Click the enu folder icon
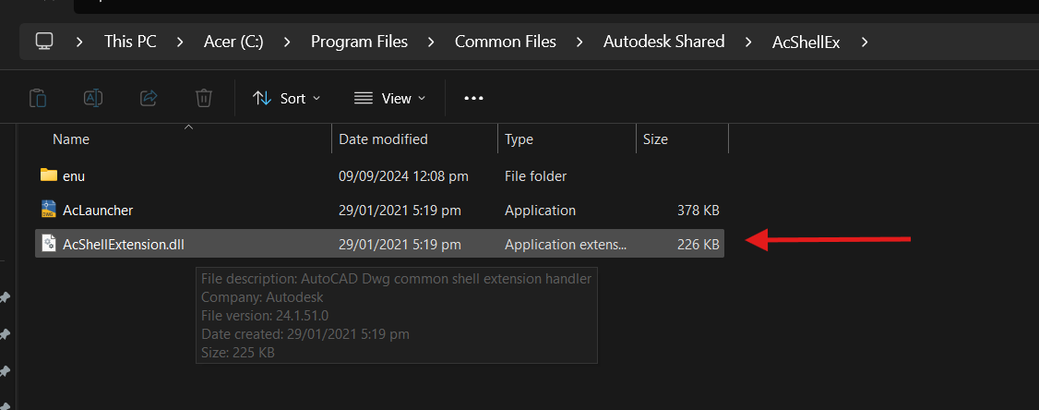This screenshot has height=410, width=1039. pyautogui.click(x=49, y=175)
